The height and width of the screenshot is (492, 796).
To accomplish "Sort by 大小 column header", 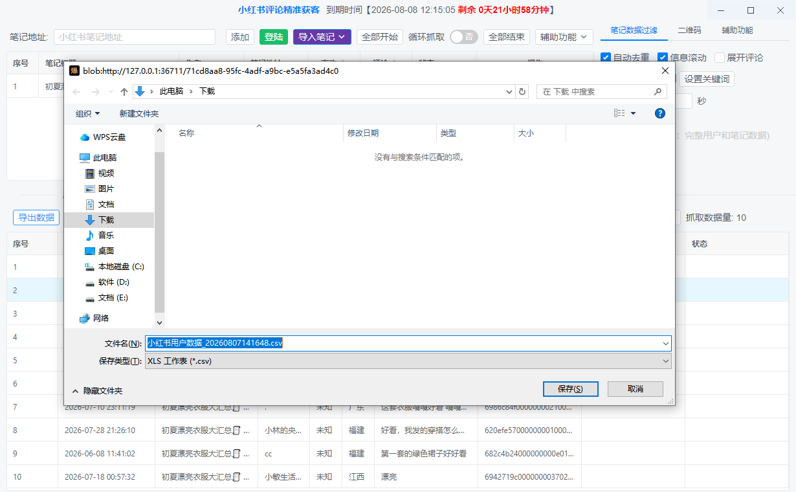I will [540, 133].
